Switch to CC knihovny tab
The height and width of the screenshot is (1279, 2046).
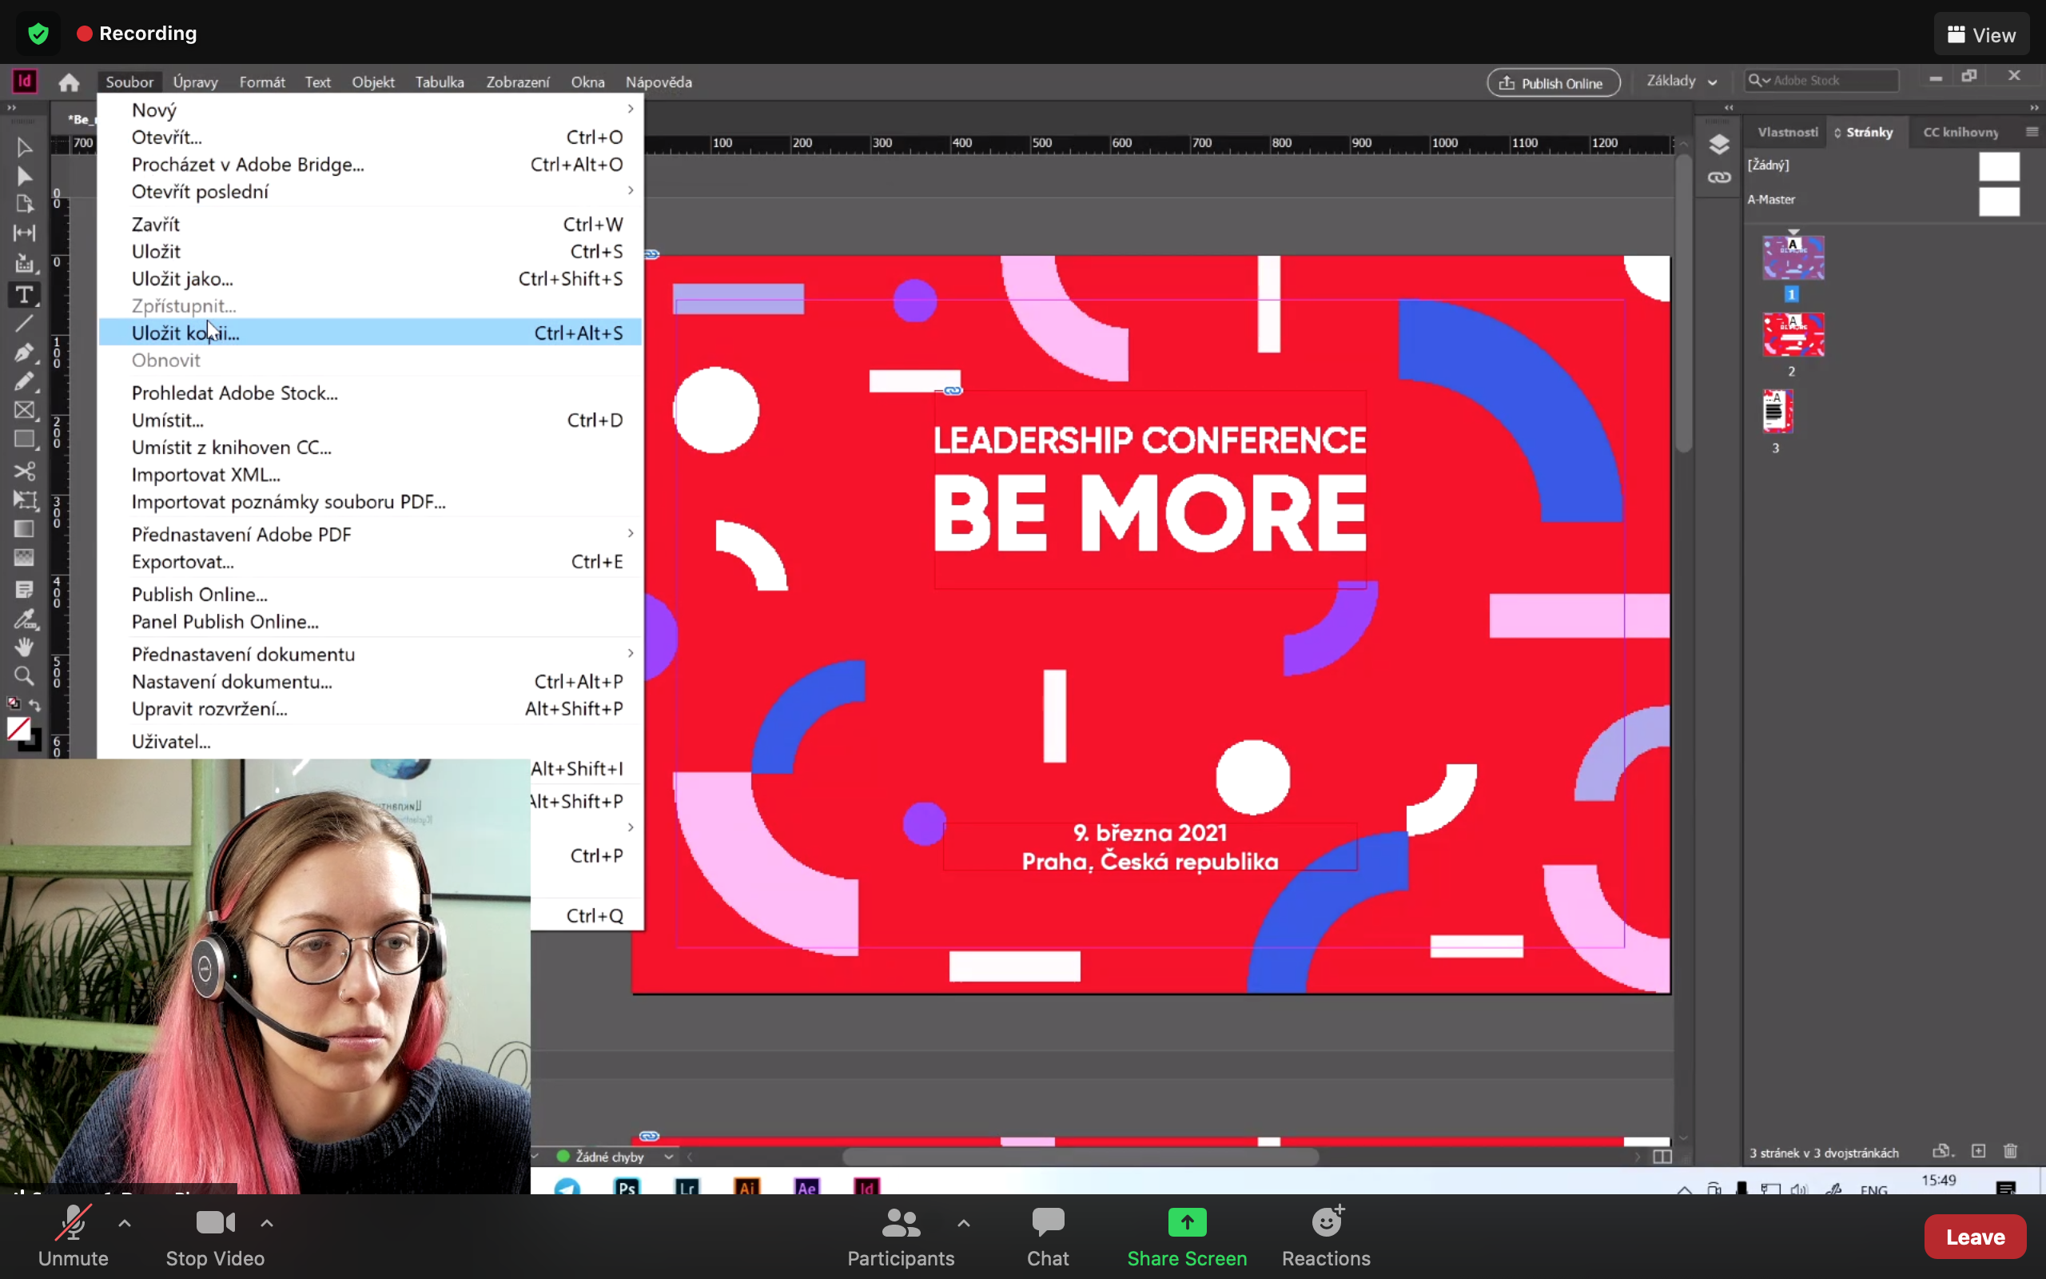(1960, 132)
